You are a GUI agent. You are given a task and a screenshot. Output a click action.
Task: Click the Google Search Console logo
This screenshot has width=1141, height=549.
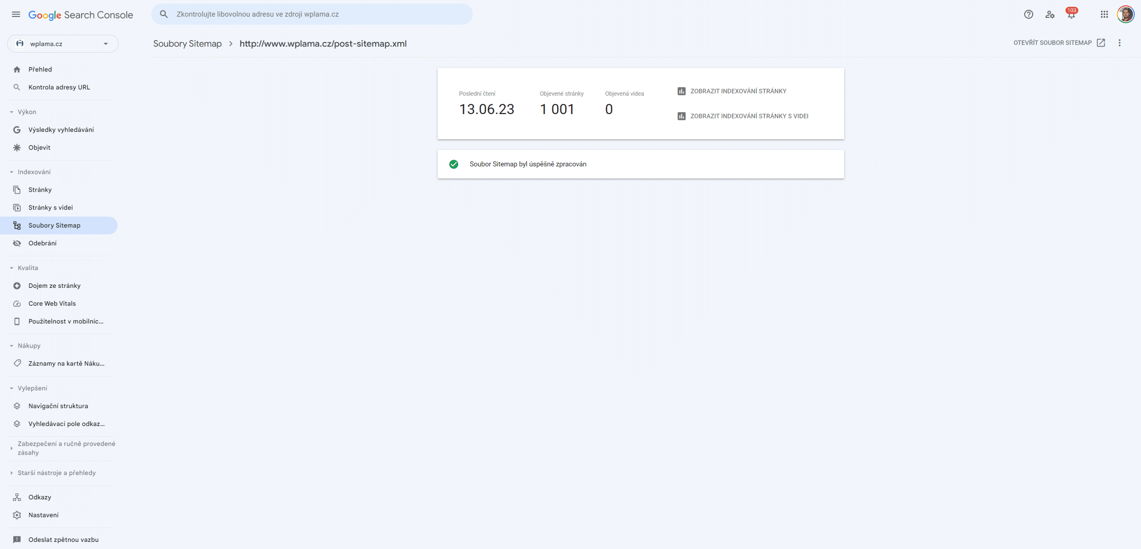[x=81, y=15]
